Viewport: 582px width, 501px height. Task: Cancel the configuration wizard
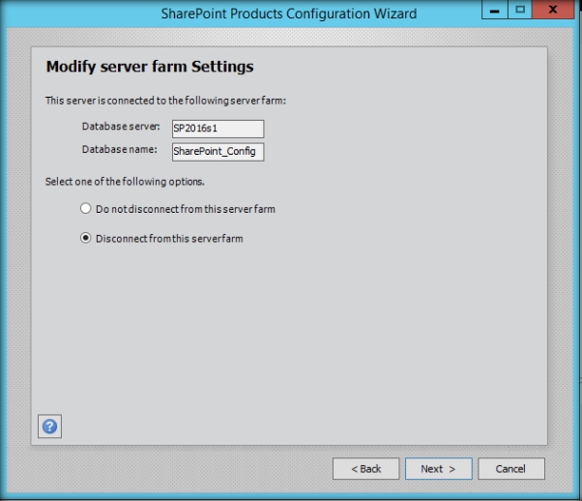511,469
